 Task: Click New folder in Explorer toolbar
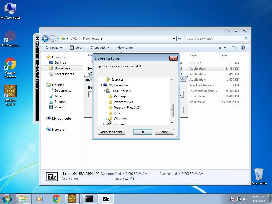tap(125, 48)
